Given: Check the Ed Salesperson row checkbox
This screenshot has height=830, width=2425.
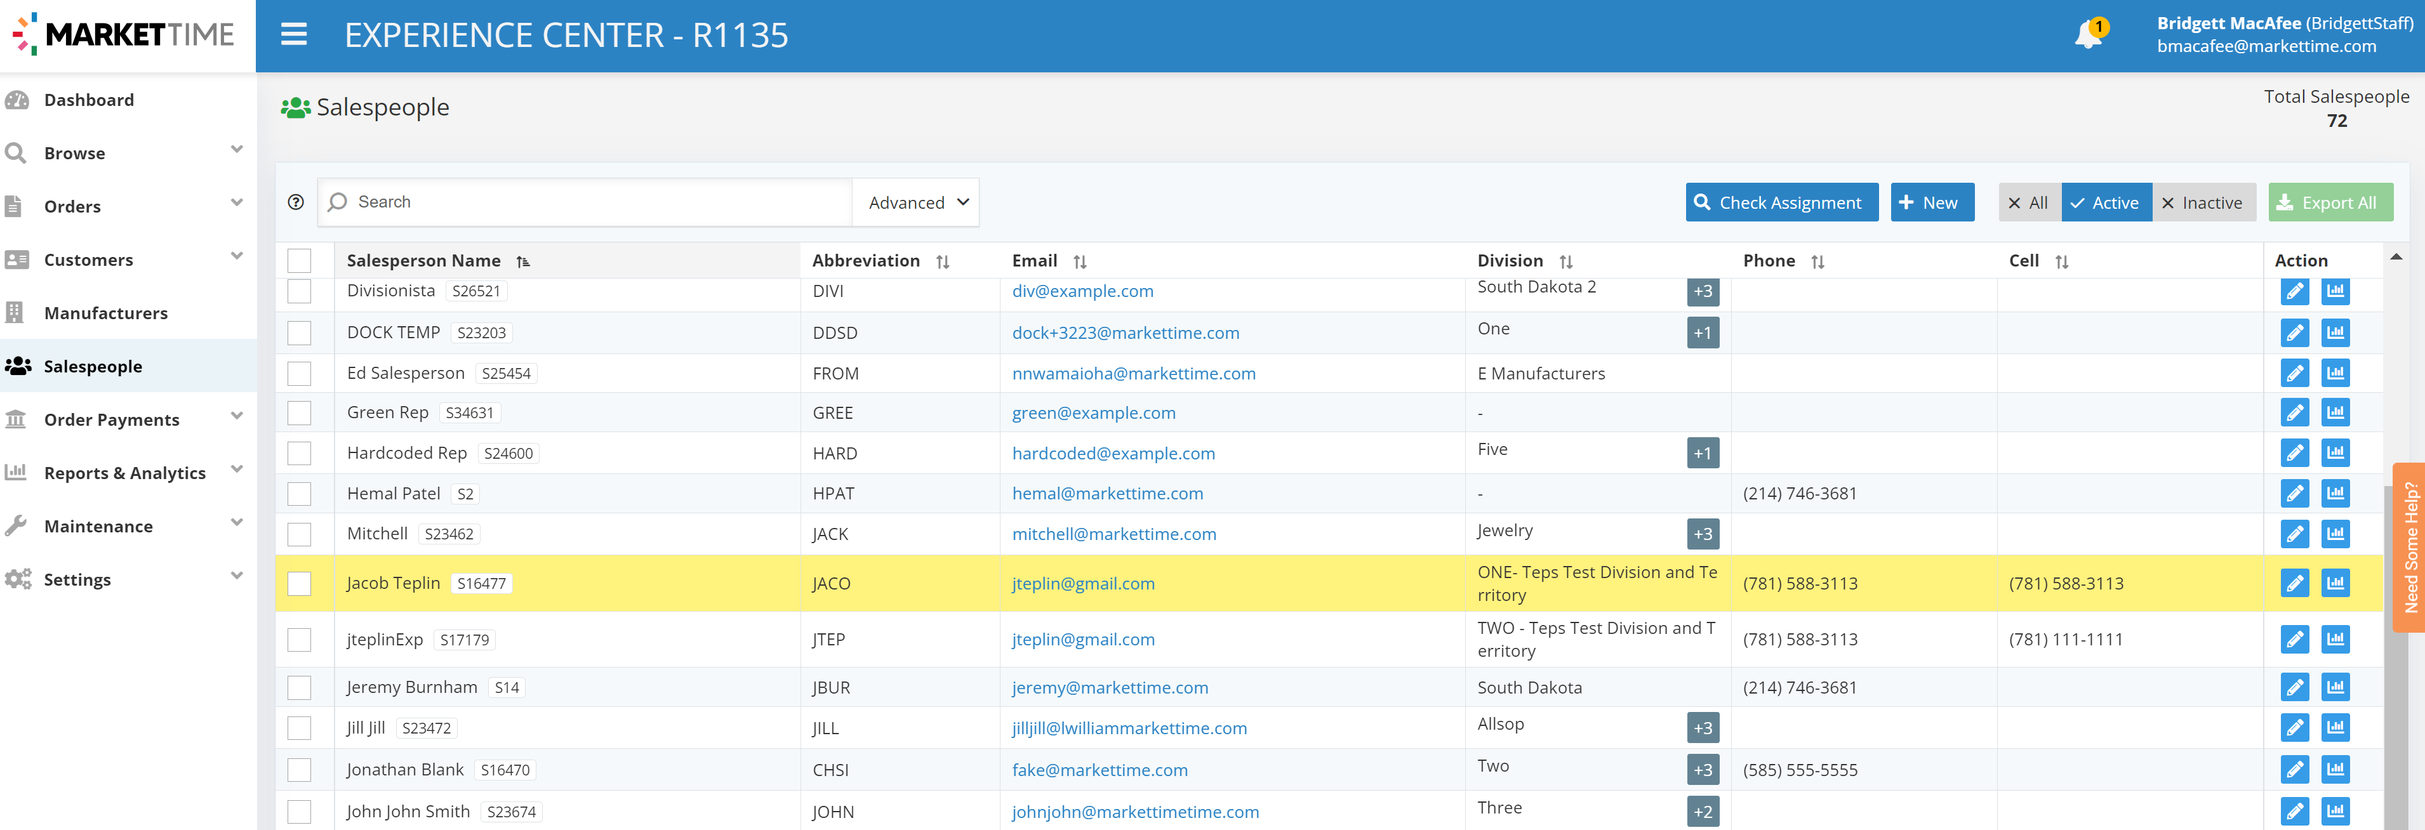Looking at the screenshot, I should (300, 372).
